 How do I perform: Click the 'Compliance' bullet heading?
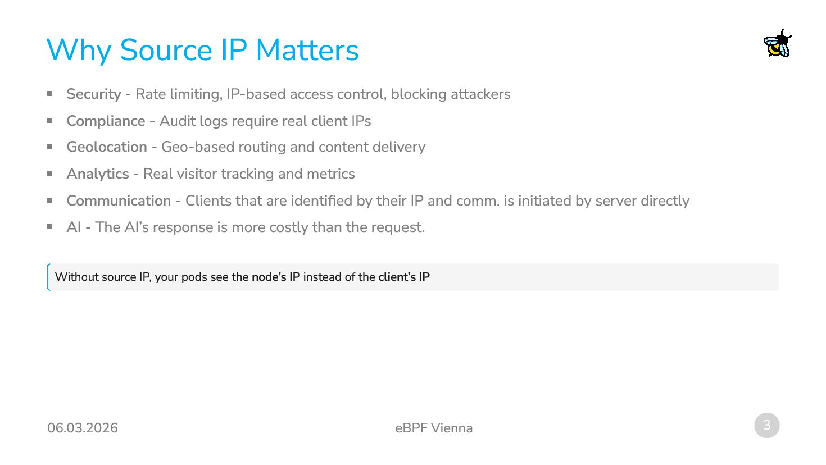point(106,121)
